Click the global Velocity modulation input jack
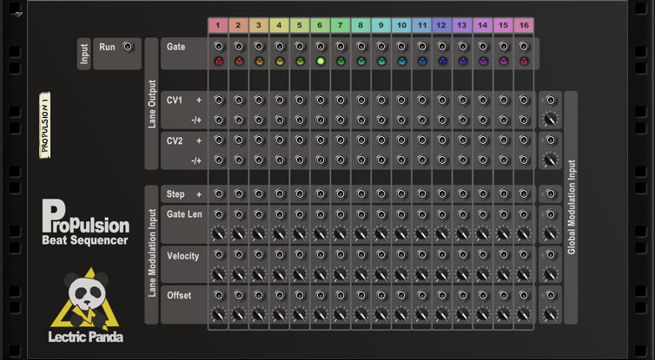 (551, 254)
